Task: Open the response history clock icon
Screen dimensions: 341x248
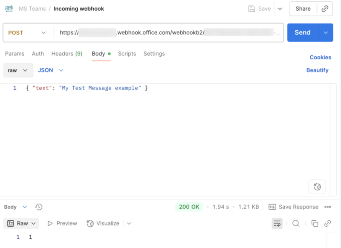Action: (x=39, y=207)
